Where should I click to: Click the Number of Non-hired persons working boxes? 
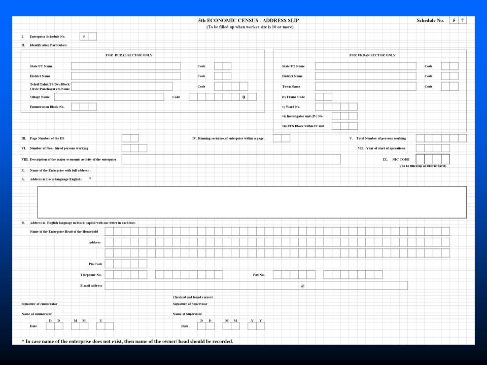click(x=134, y=148)
